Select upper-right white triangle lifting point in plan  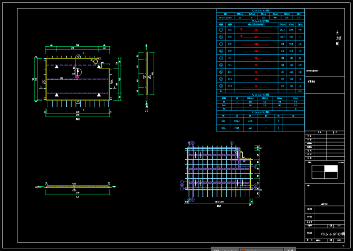click(x=99, y=67)
